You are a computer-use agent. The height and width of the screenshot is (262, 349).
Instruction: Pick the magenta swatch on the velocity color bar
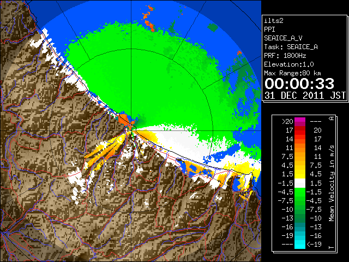[x=300, y=120]
